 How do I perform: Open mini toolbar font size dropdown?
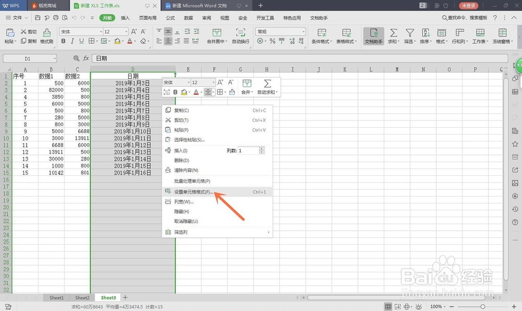[x=213, y=82]
